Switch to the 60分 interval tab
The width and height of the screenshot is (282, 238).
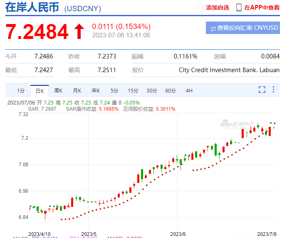pyautogui.click(x=171, y=90)
